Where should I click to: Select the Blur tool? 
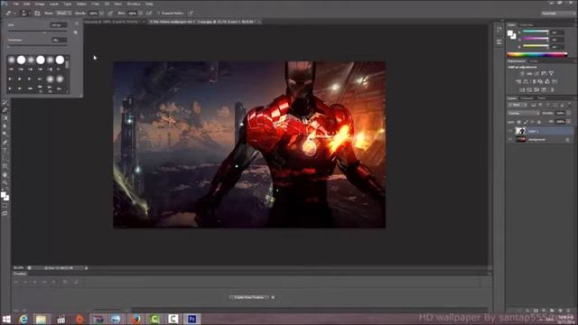pos(5,126)
